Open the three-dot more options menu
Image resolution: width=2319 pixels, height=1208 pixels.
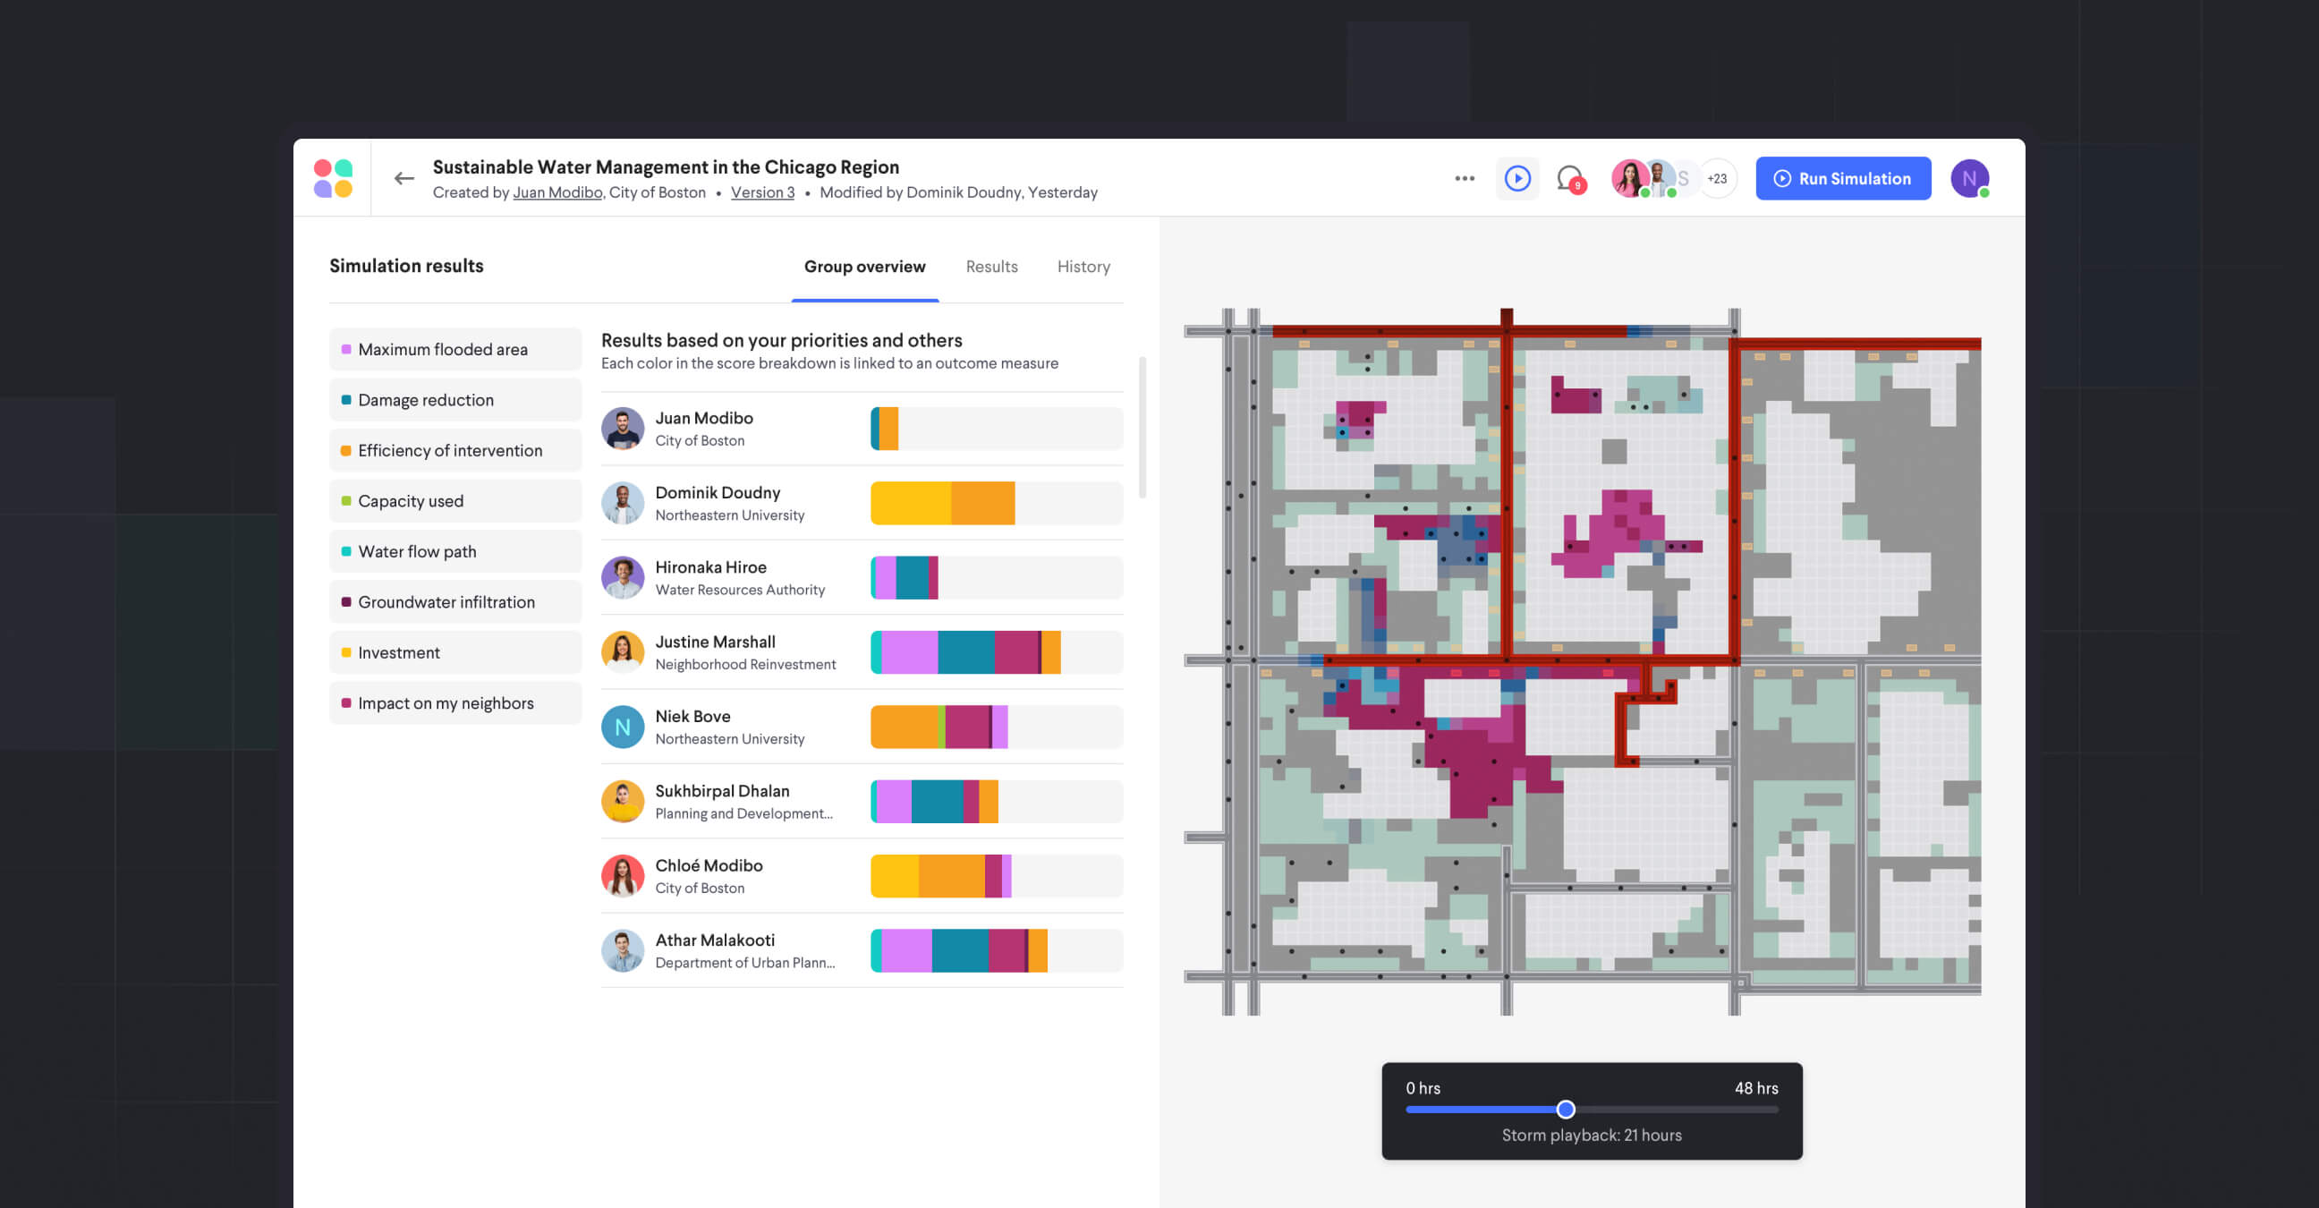(1464, 178)
